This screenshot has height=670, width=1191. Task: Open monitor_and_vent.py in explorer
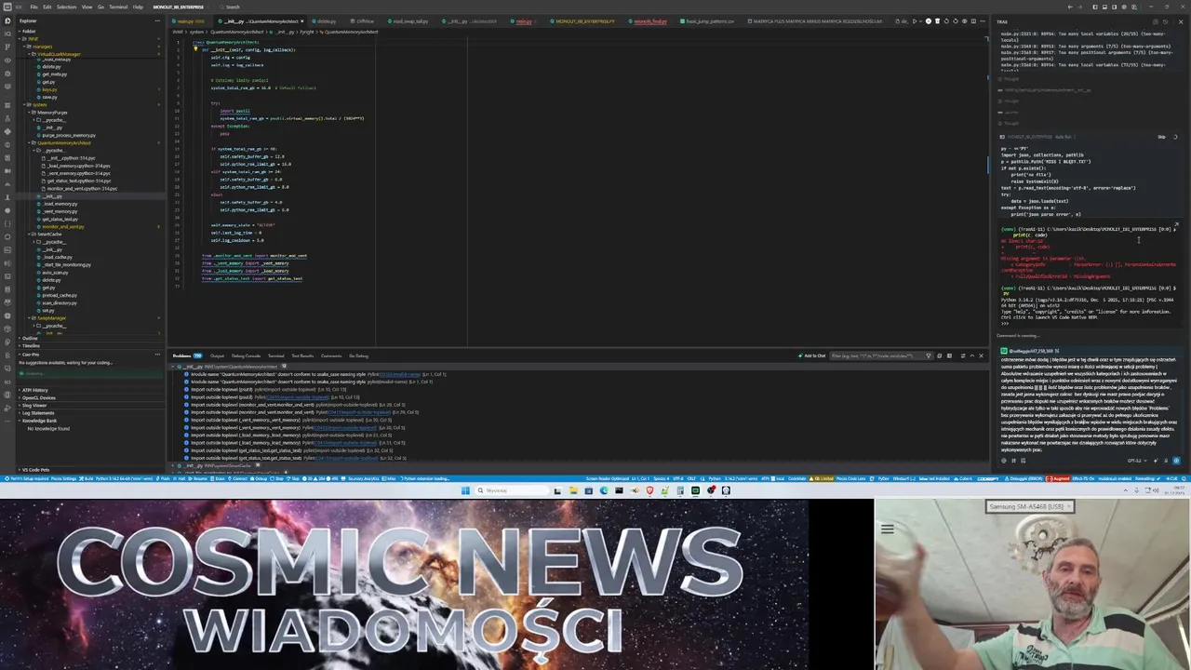(x=62, y=226)
